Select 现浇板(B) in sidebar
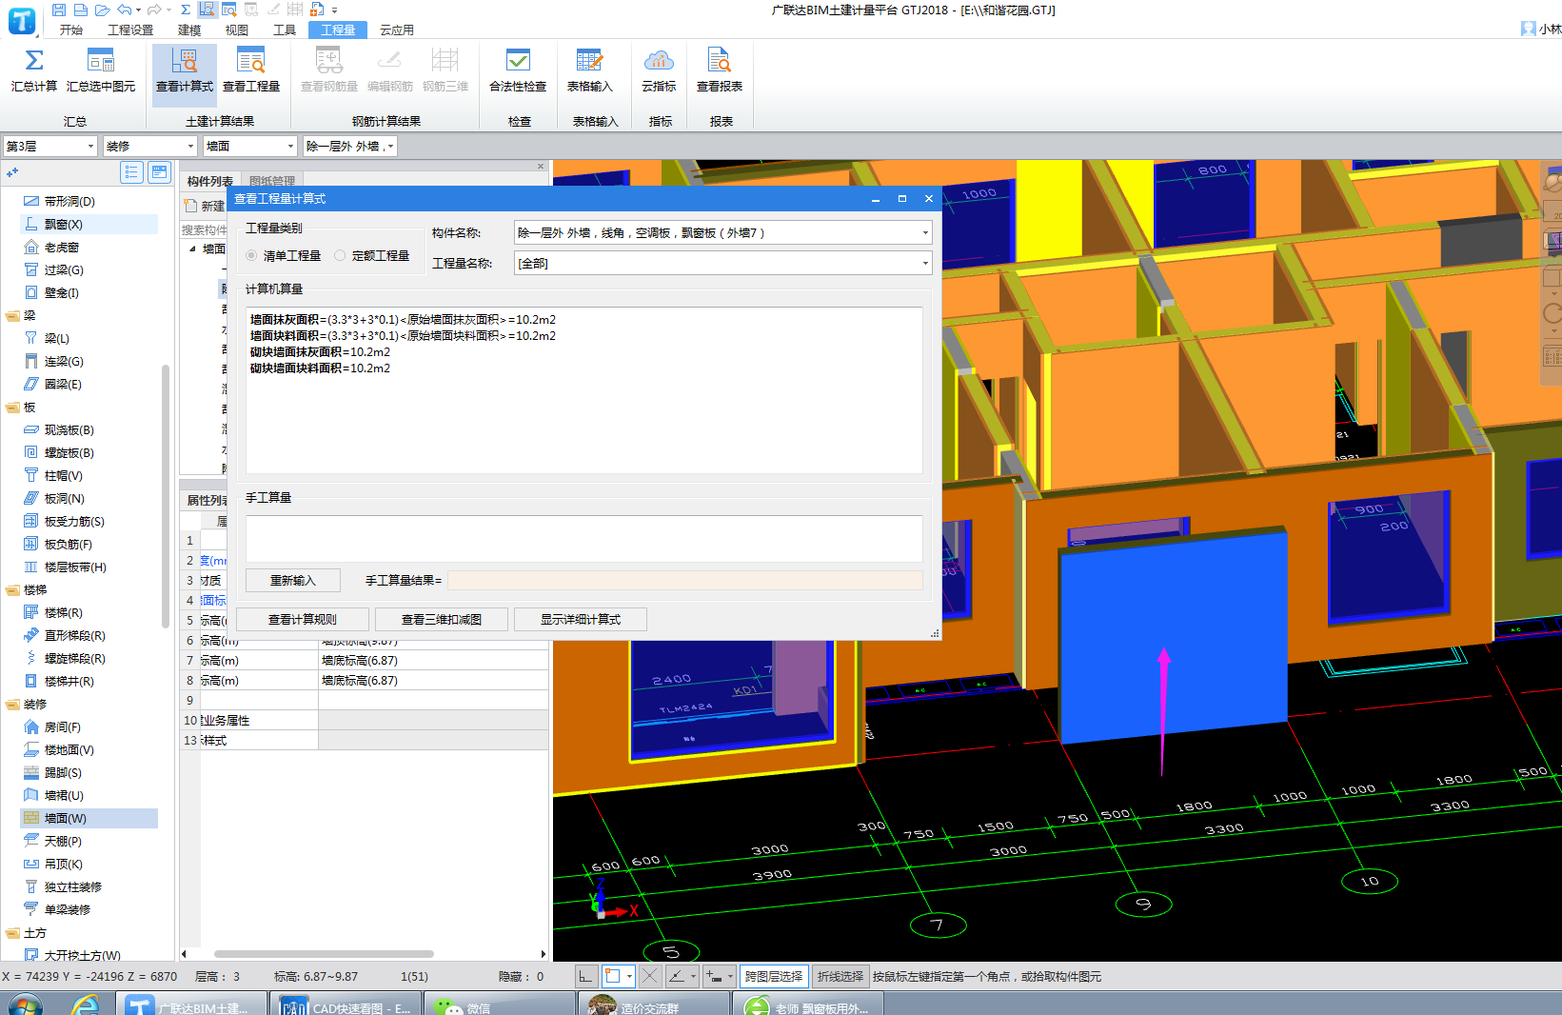 pos(69,430)
